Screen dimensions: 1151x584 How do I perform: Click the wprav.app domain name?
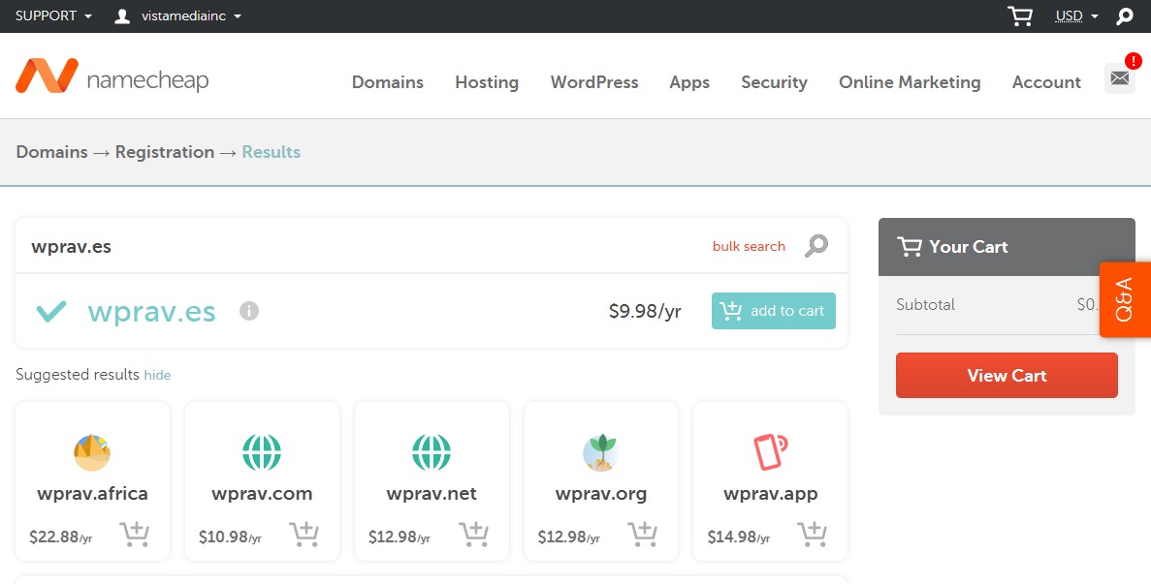click(x=771, y=495)
